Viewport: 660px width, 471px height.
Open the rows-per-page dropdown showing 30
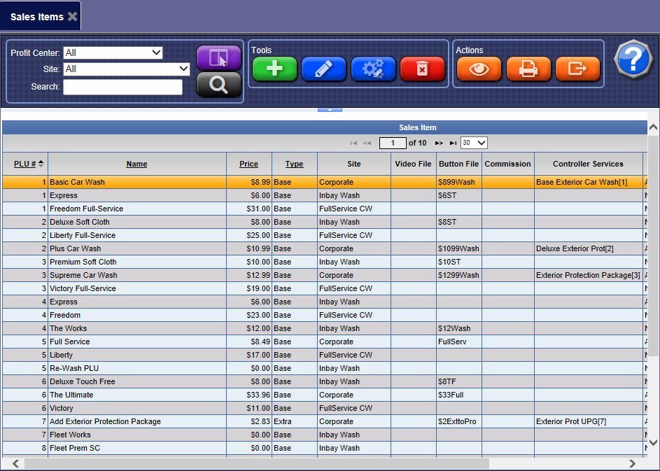(x=474, y=143)
